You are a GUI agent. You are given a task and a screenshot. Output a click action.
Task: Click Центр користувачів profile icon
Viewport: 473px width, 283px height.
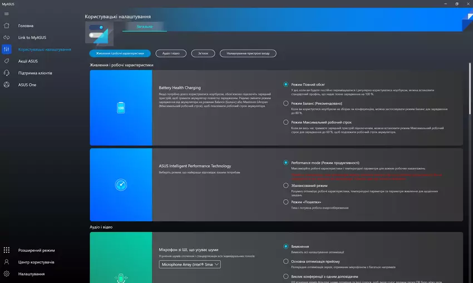point(7,262)
